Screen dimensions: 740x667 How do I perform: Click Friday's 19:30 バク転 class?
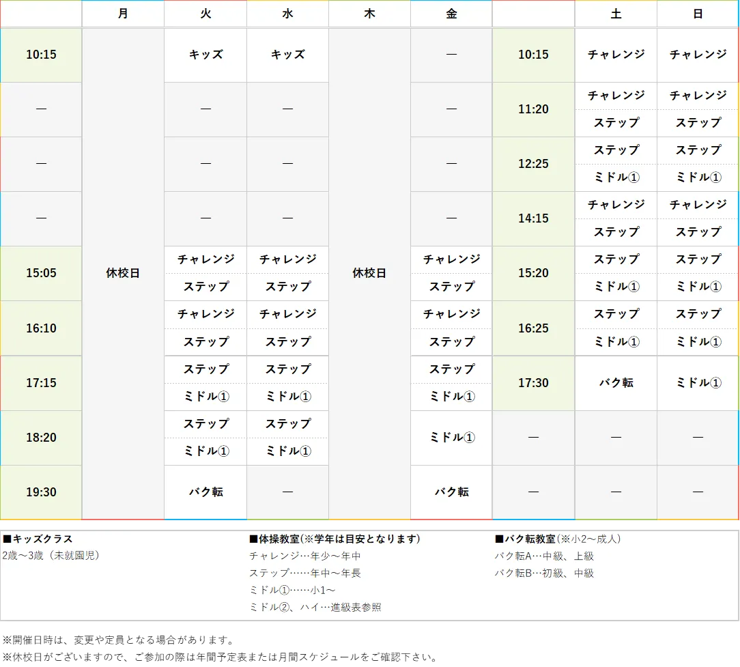click(x=451, y=492)
